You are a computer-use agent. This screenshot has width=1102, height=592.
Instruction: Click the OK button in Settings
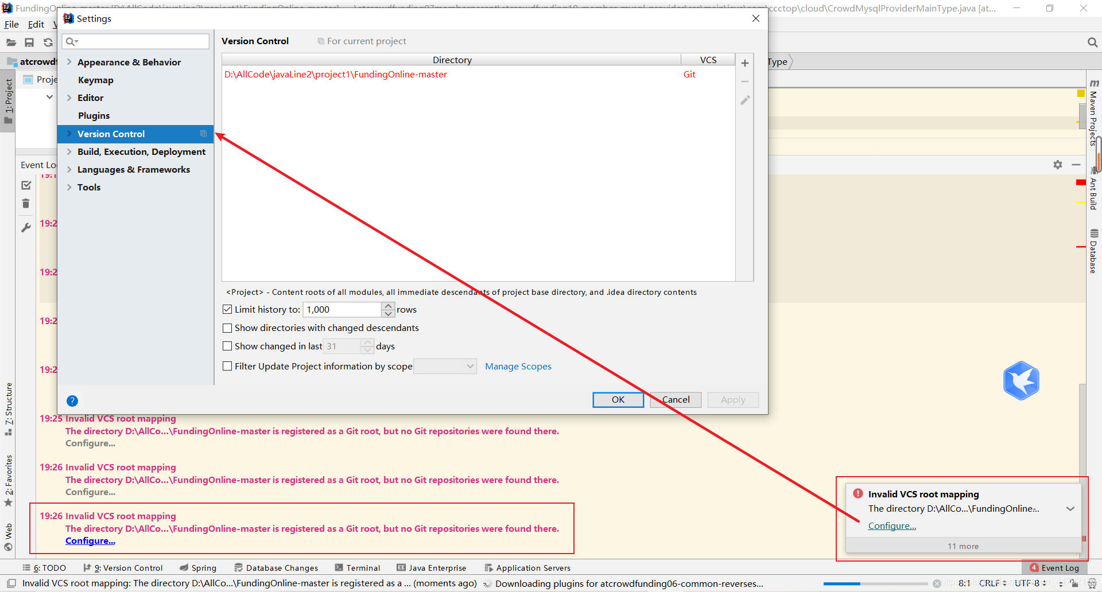(618, 400)
